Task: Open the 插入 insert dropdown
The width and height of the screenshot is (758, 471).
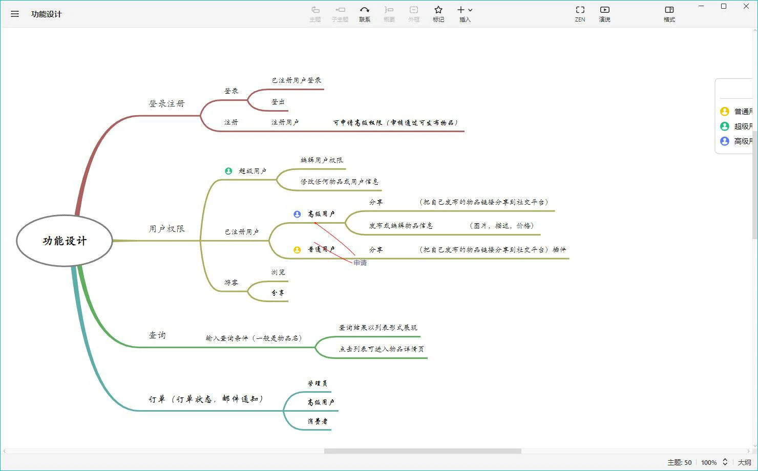Action: tap(465, 14)
